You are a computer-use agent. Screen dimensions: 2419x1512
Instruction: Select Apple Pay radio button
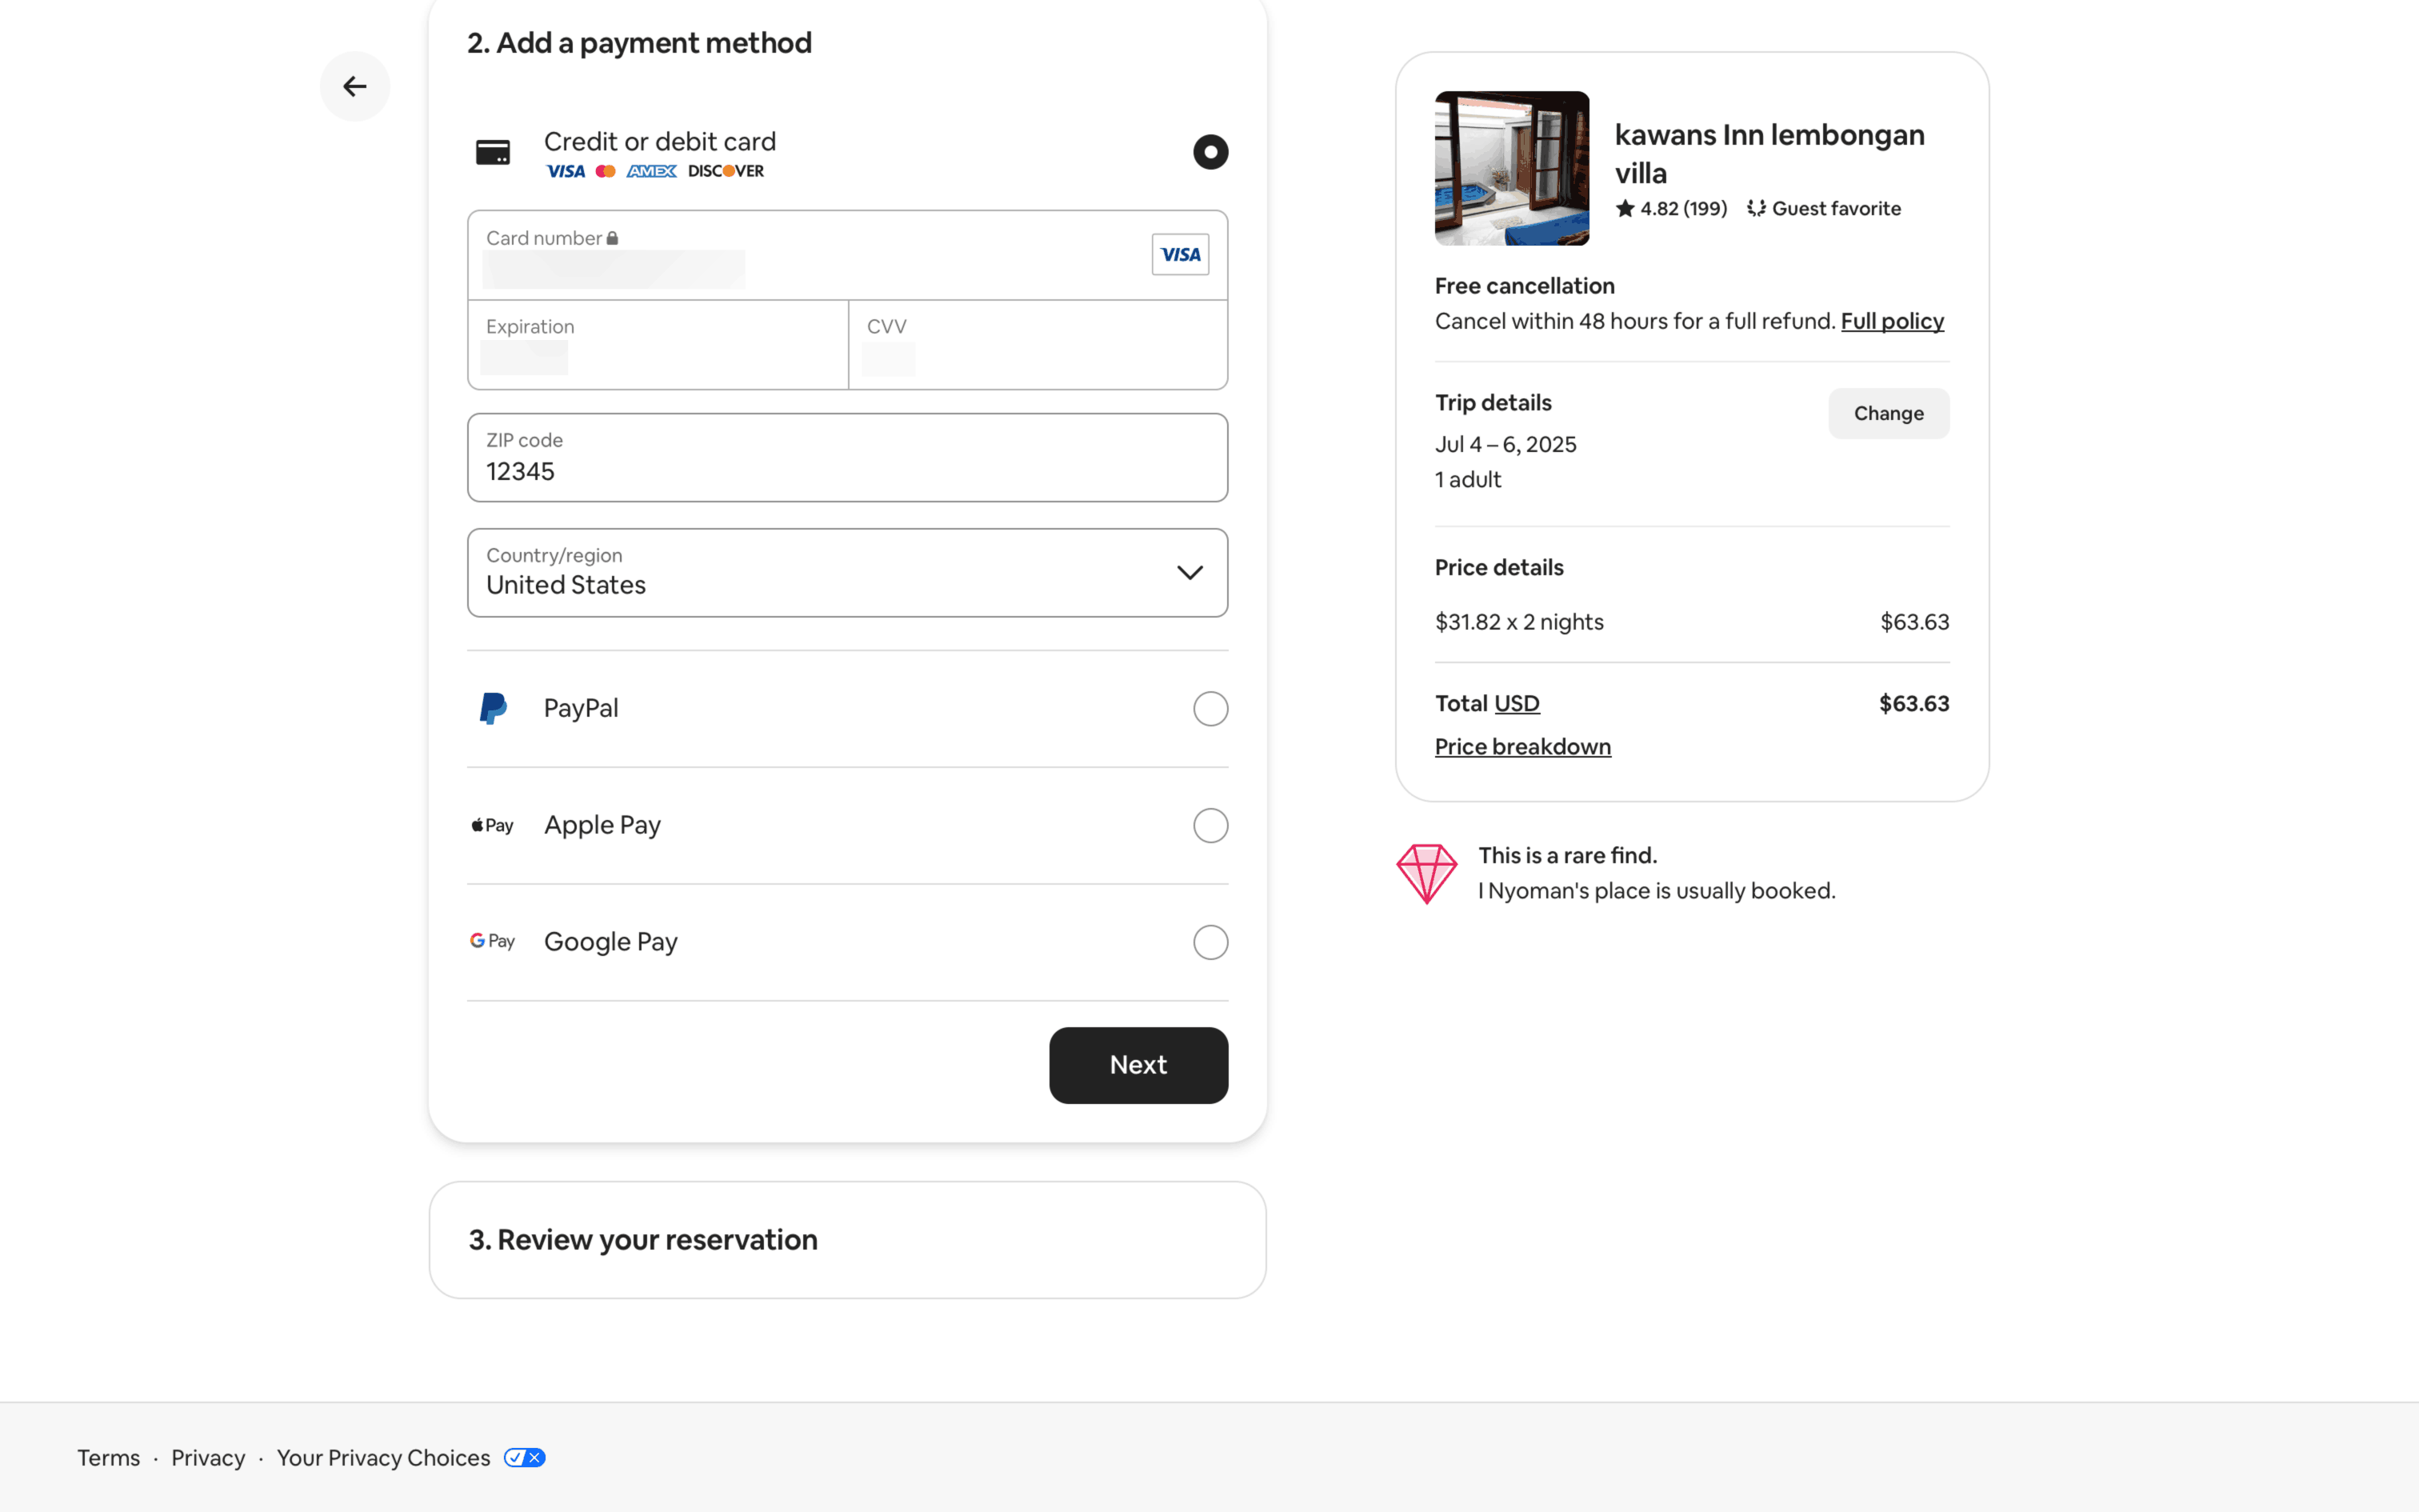click(1209, 825)
